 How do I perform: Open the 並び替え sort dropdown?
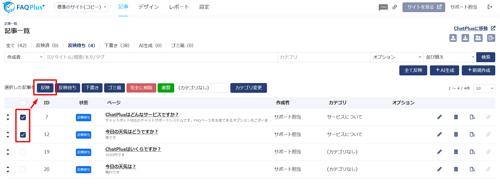(450, 57)
